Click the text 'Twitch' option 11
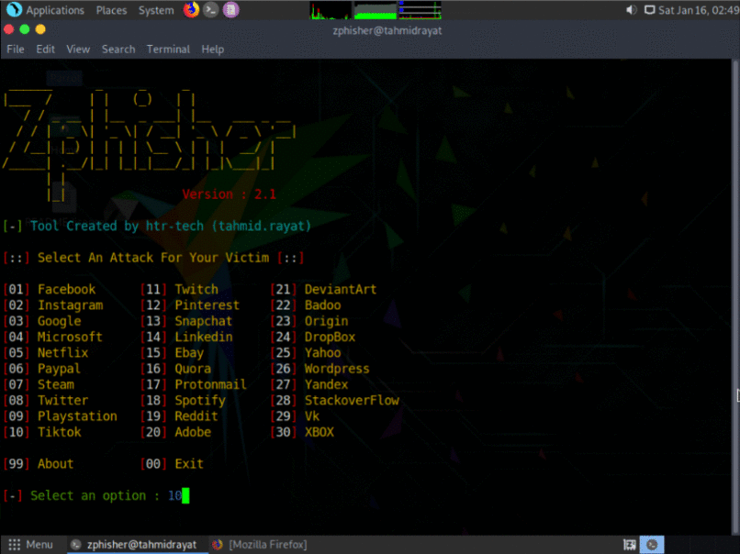Viewport: 740px width, 554px height. 196,290
